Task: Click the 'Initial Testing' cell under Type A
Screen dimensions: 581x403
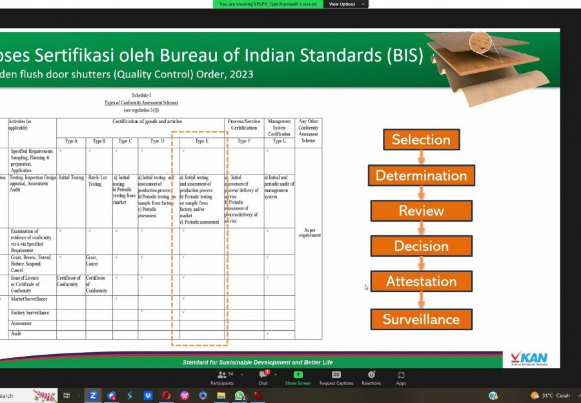Action: [x=71, y=177]
